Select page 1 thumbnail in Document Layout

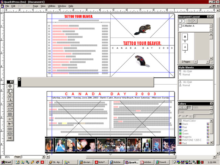pyautogui.click(x=185, y=37)
